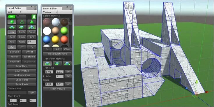Screen dimensions: 214x107
Task: Click the Load Parts button
Action: [22, 80]
